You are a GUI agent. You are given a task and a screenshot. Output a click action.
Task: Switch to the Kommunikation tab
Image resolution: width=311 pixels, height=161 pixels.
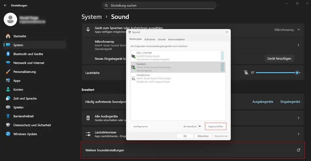click(x=176, y=39)
